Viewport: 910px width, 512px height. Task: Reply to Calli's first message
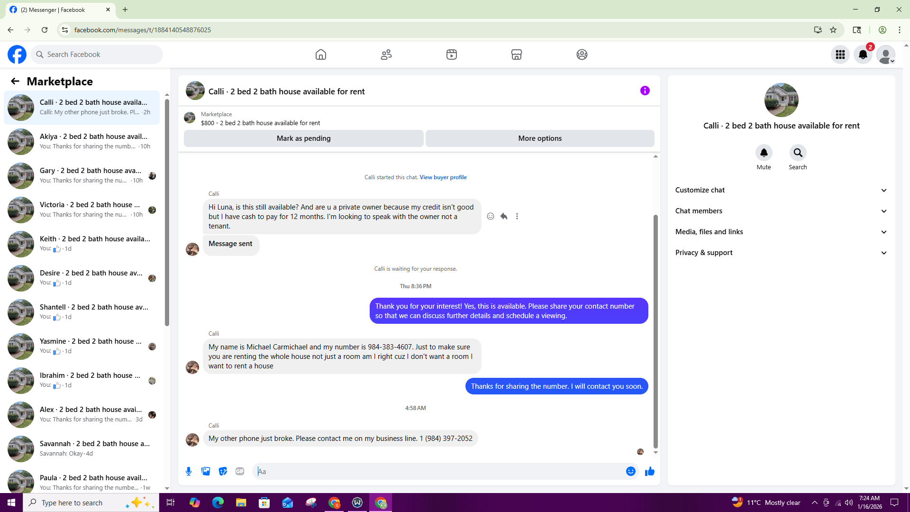click(504, 216)
